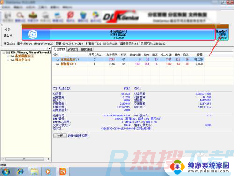This screenshot has width=234, height=176.
Task: Click the tree panel horizontal scrollbar thumb
Action: (24, 159)
